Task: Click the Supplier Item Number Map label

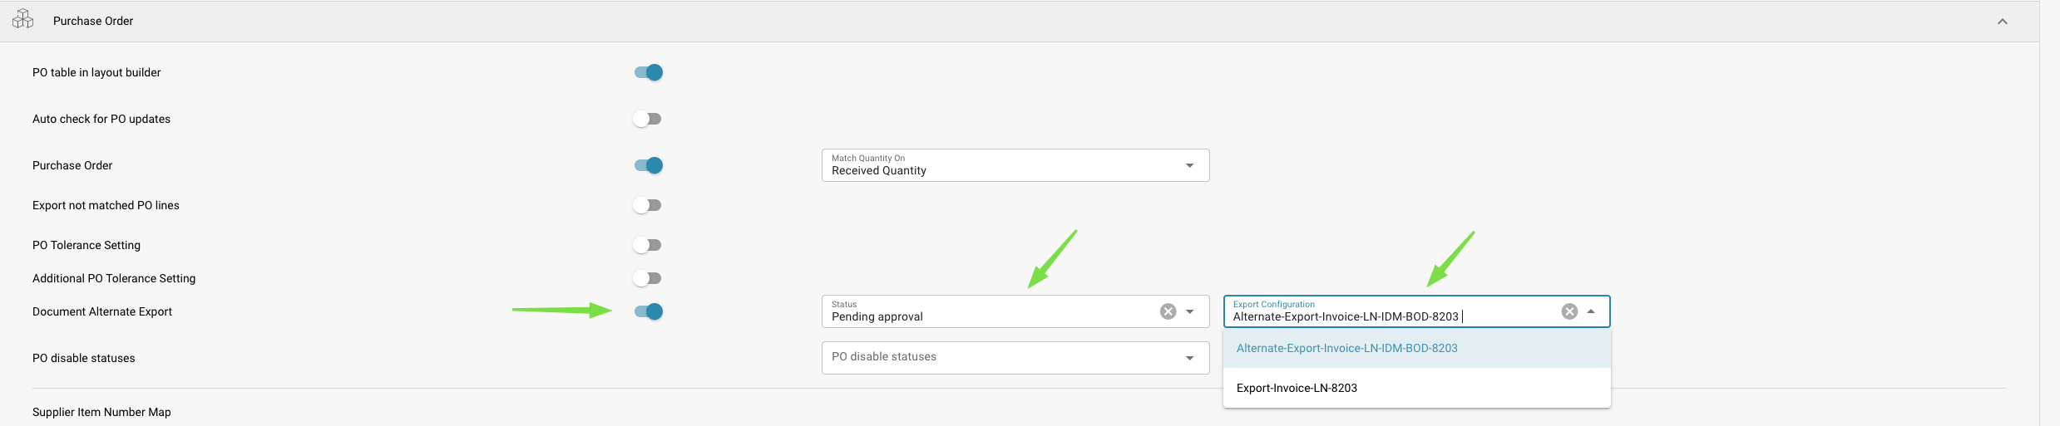Action: click(x=101, y=412)
